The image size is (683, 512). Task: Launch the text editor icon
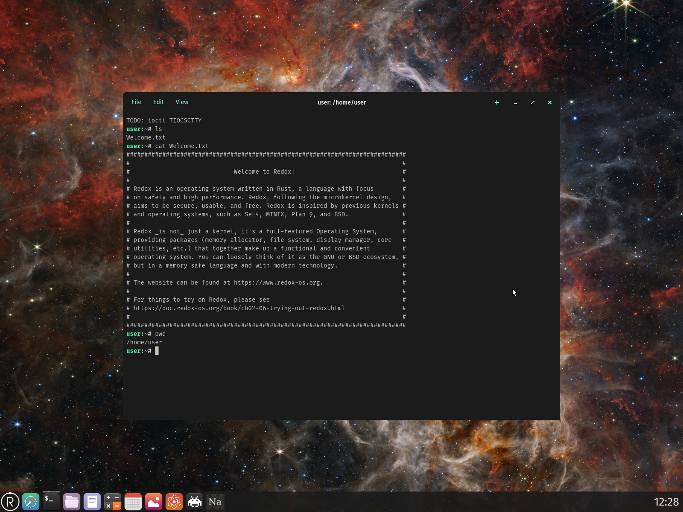coord(92,502)
